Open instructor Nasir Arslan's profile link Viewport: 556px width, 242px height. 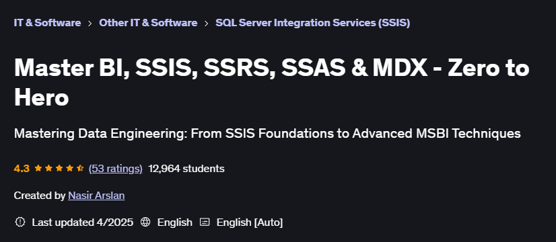[x=96, y=196]
